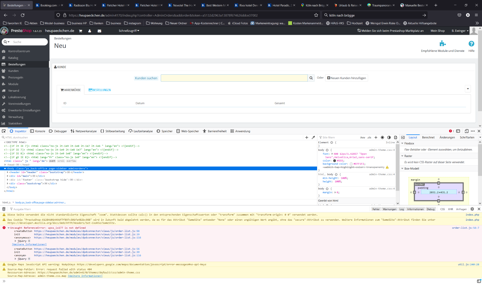Toggle the Warnungen console filter

coord(389,209)
